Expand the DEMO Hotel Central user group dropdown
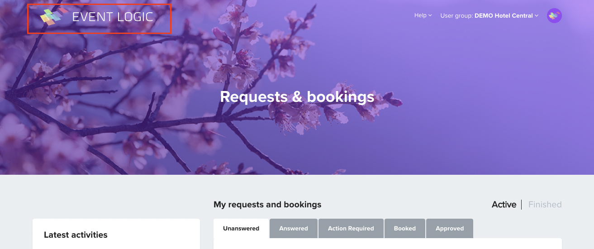 tap(489, 16)
